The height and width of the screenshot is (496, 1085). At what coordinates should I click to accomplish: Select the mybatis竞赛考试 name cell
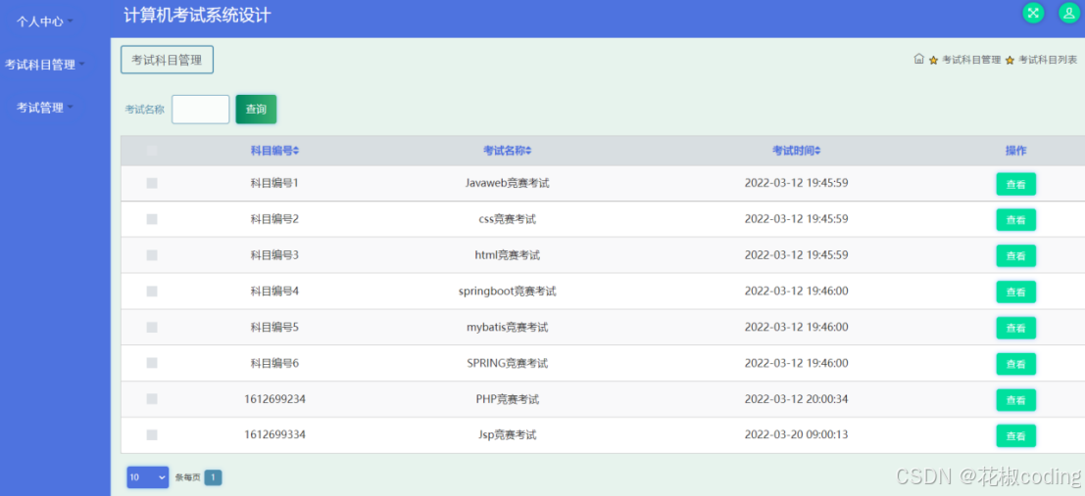[507, 327]
